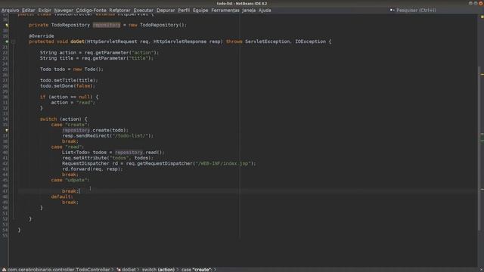Image resolution: width=484 pixels, height=272 pixels.
Task: Open the Equipe menu
Action: pos(200,10)
